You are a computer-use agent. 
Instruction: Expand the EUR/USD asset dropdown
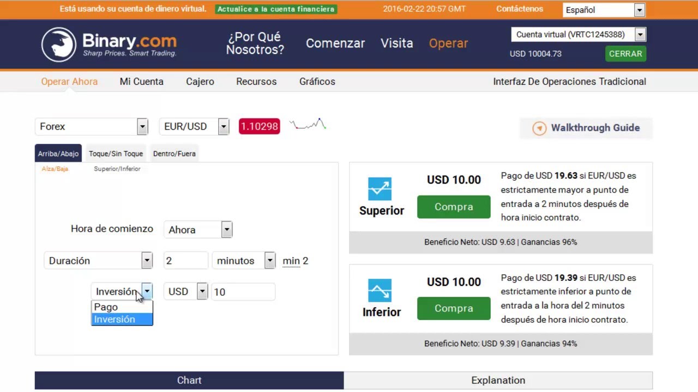[194, 126]
